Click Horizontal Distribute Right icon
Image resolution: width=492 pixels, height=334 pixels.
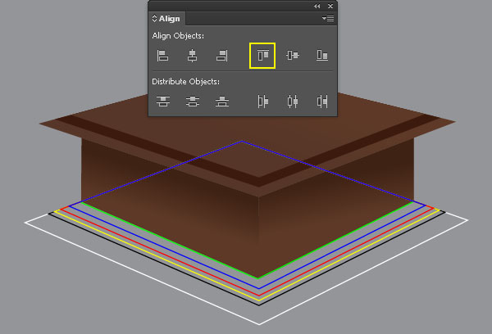point(322,102)
